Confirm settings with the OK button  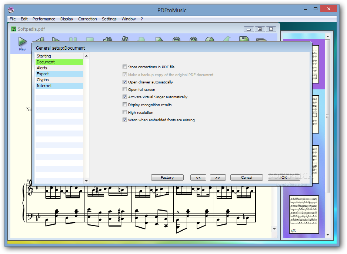(x=284, y=177)
